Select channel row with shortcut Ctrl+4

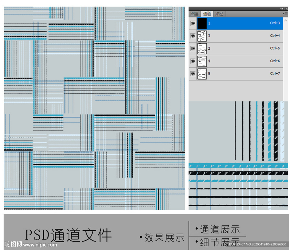(236, 36)
